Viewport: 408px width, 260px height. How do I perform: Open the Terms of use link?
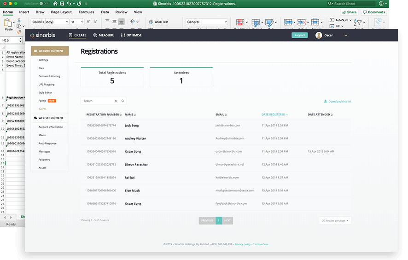pyautogui.click(x=261, y=244)
